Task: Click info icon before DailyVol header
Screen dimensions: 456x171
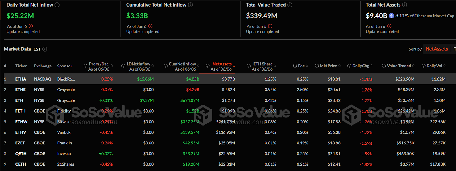Action: (424, 66)
